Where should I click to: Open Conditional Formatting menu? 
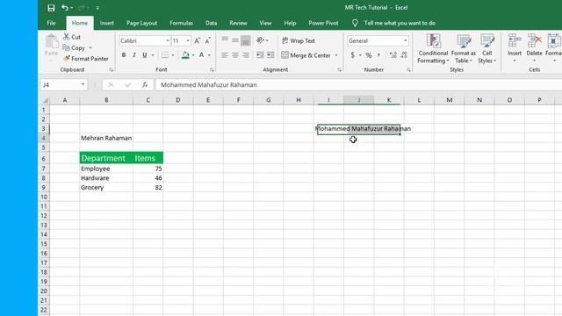pyautogui.click(x=433, y=49)
